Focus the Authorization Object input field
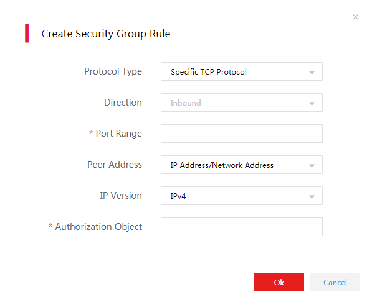372x302 pixels. click(x=242, y=227)
